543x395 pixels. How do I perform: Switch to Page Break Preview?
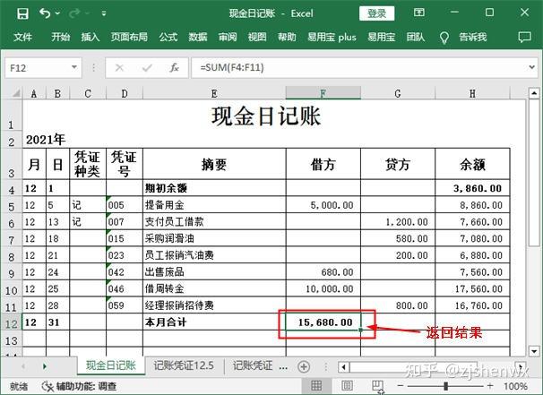[x=378, y=386]
